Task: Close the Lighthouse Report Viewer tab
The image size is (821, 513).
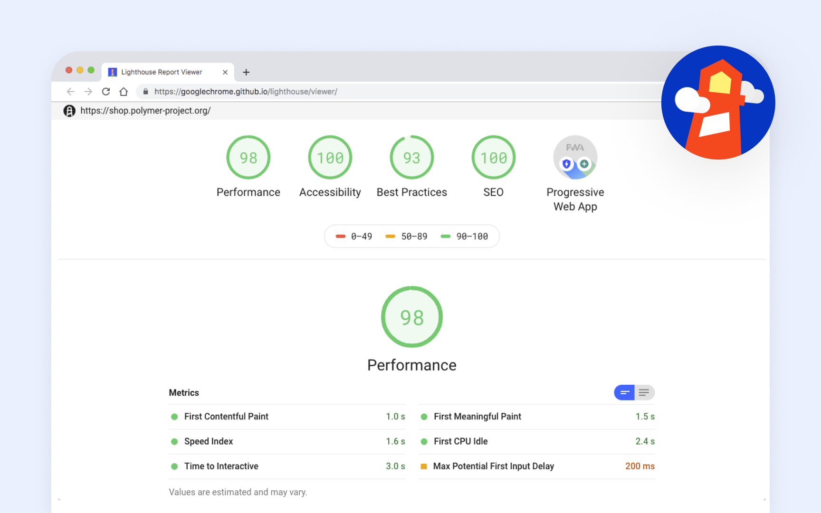Action: 225,72
